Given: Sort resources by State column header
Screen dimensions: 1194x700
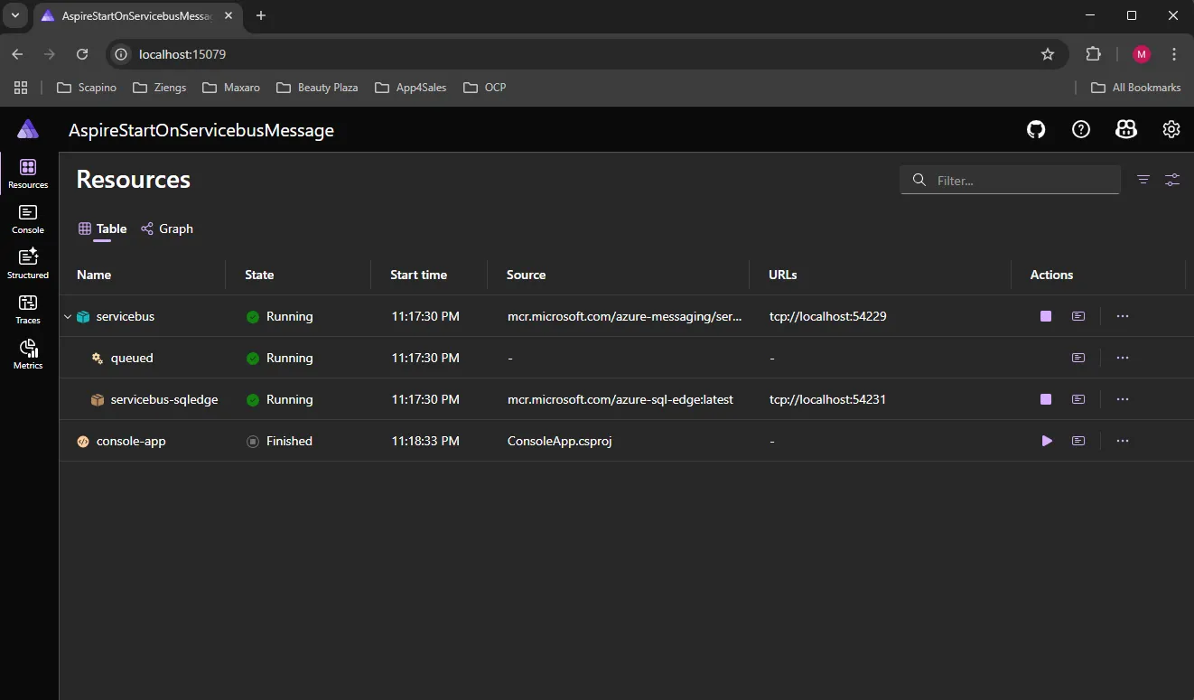Looking at the screenshot, I should pyautogui.click(x=259, y=275).
